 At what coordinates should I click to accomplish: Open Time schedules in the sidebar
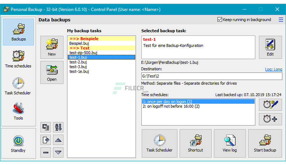click(x=18, y=59)
